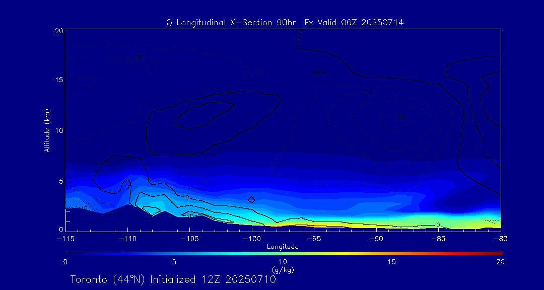This screenshot has width=544, height=290.
Task: Select the -105 longitude tick label
Action: tap(190, 239)
